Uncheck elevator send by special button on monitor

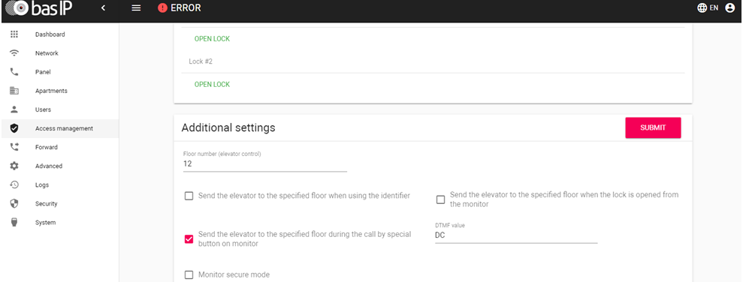point(189,239)
